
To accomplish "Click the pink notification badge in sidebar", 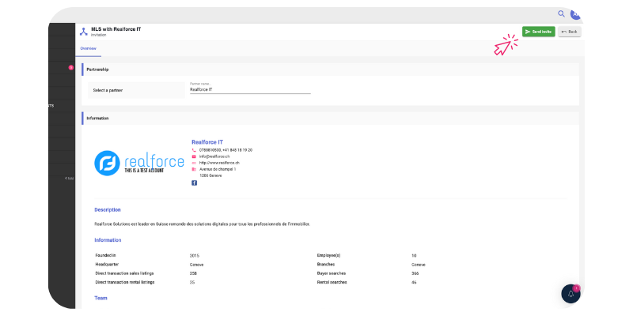I will coord(71,67).
